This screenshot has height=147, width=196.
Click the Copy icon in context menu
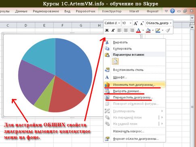[107, 48]
